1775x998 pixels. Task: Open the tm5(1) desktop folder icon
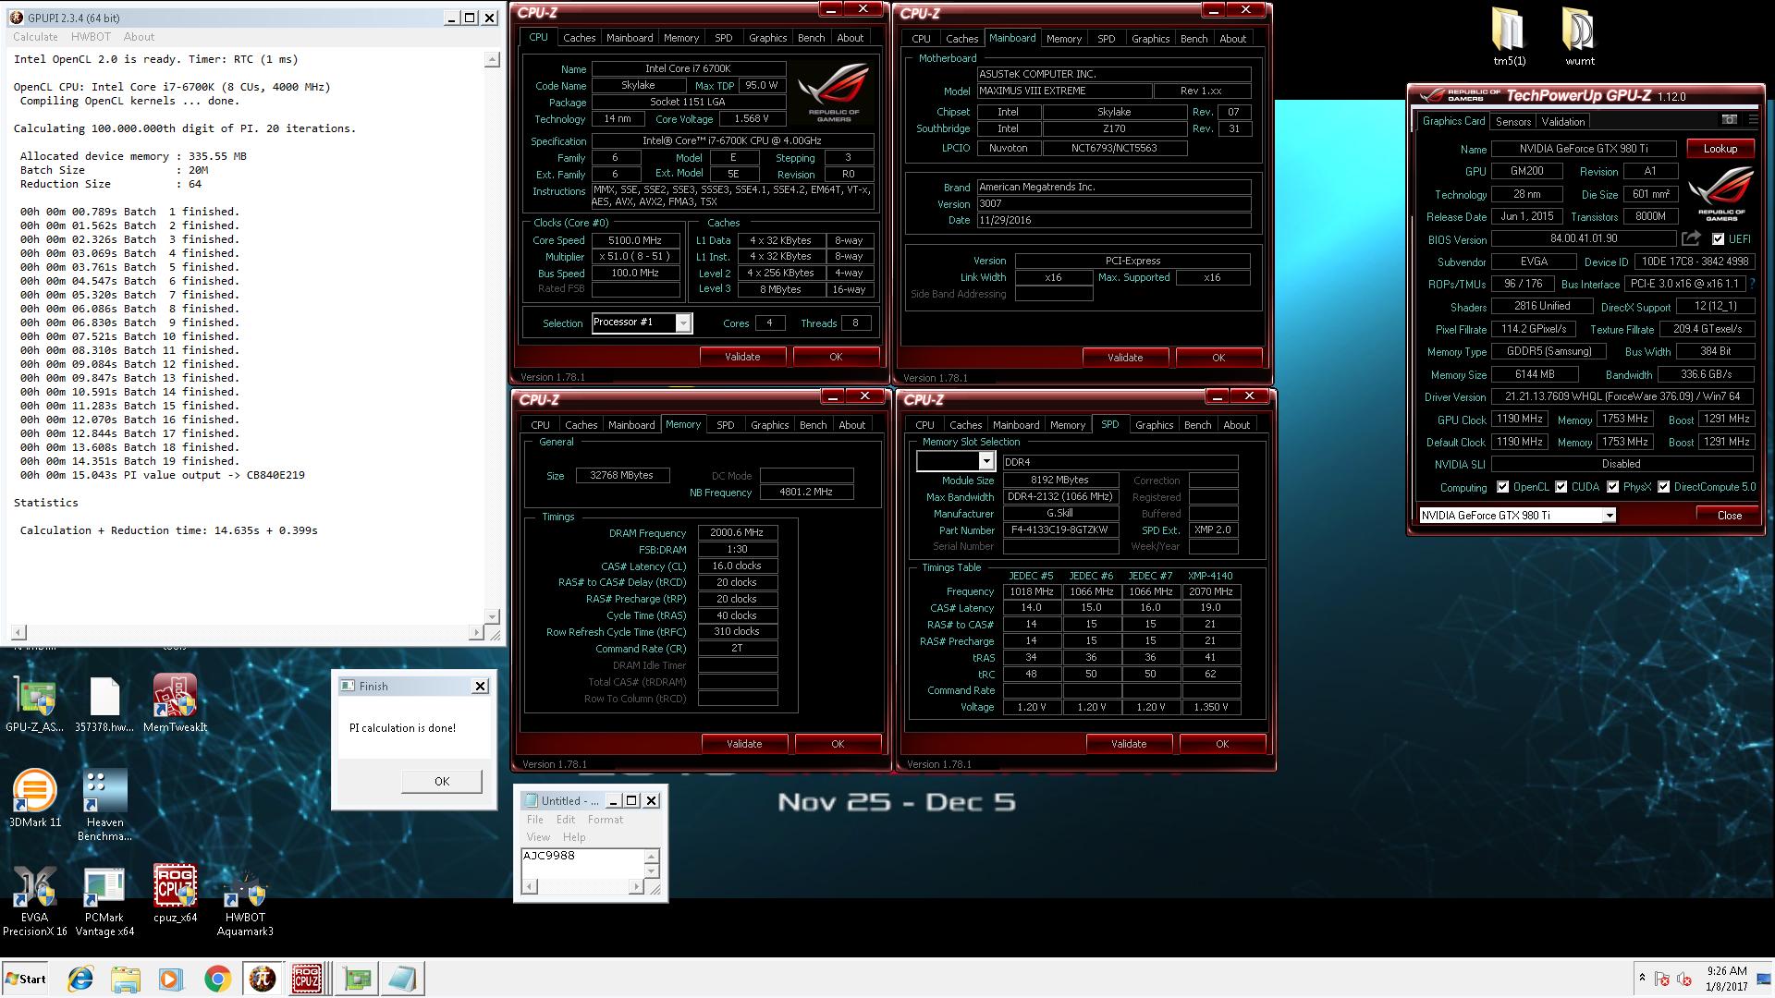point(1509,38)
